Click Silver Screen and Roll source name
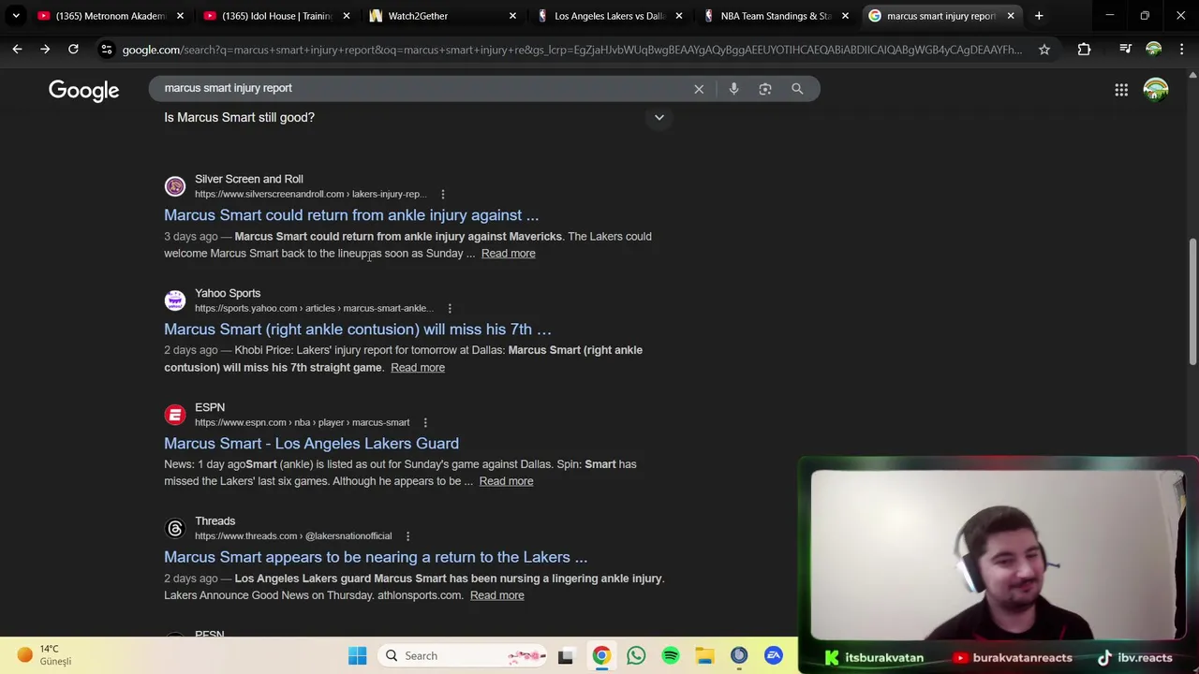Image resolution: width=1199 pixels, height=674 pixels. [x=249, y=179]
